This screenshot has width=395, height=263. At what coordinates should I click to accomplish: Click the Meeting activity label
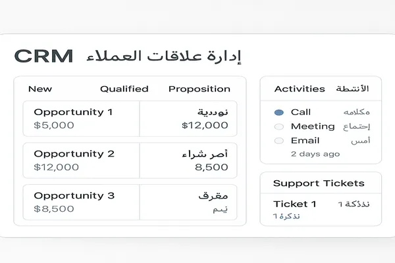(x=313, y=126)
